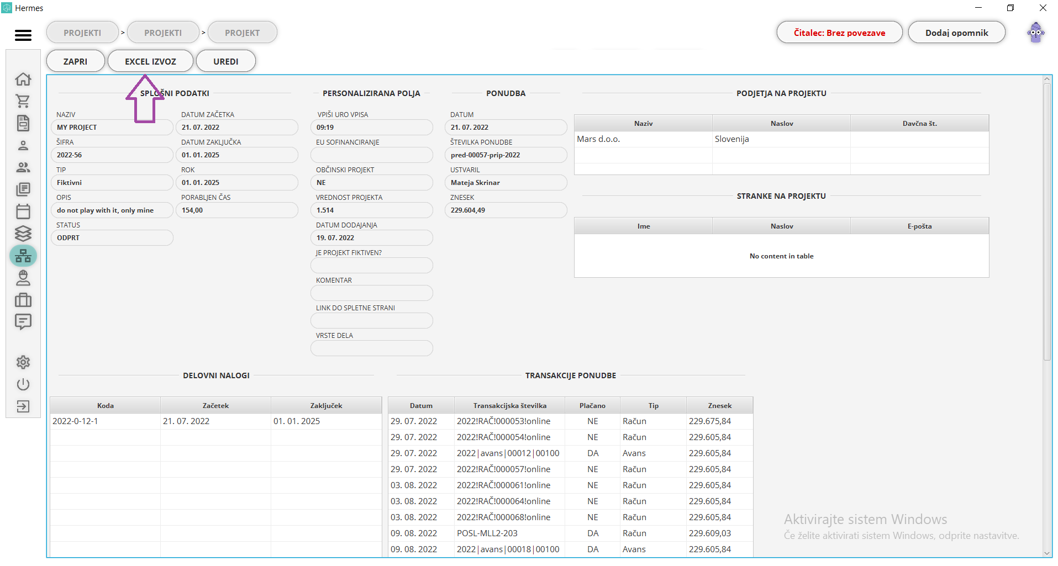Open the hamburger menu icon

(x=23, y=35)
